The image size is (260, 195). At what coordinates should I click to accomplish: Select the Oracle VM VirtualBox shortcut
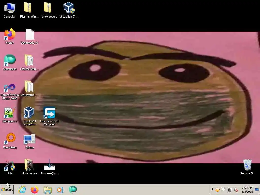tap(29, 117)
